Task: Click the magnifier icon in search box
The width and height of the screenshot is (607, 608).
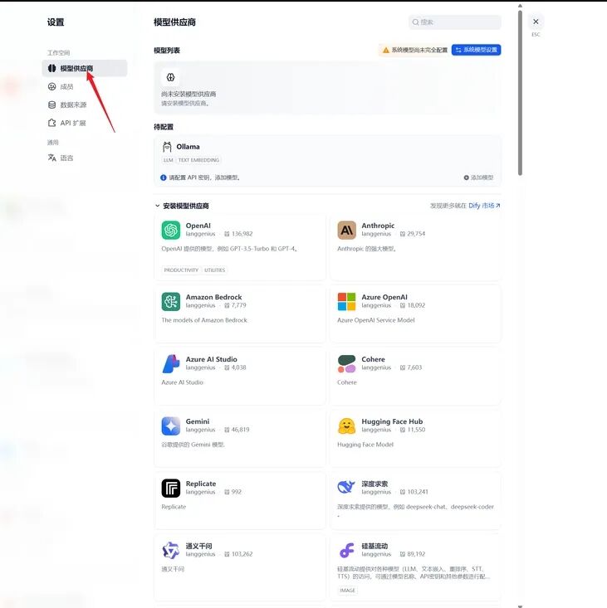Action: (x=415, y=22)
